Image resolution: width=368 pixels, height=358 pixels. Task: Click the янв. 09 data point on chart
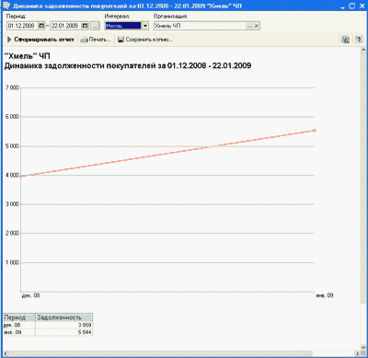coord(315,131)
